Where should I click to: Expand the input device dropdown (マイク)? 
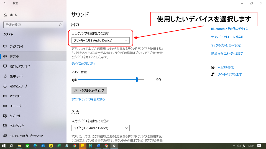tap(100, 128)
